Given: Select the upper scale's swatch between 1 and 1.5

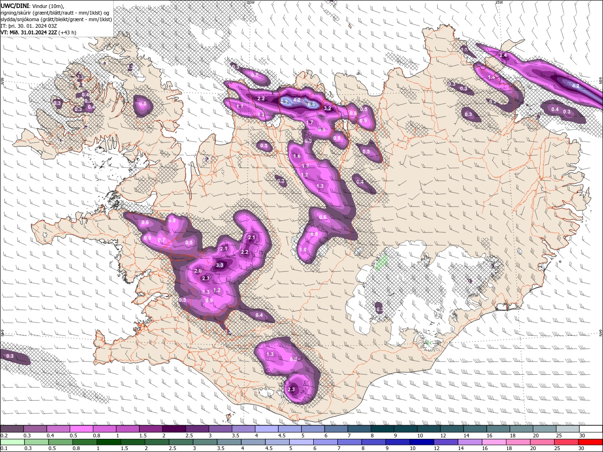Looking at the screenshot, I should click(128, 429).
